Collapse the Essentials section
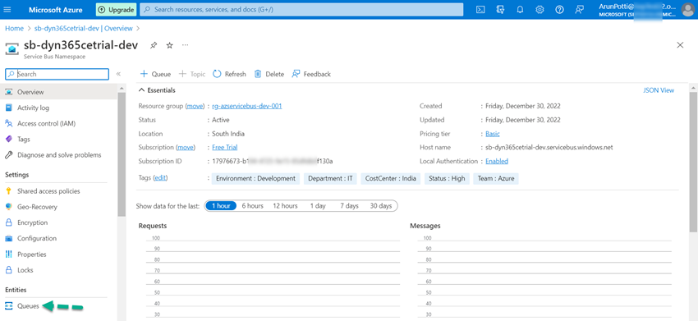698x321 pixels. point(157,90)
